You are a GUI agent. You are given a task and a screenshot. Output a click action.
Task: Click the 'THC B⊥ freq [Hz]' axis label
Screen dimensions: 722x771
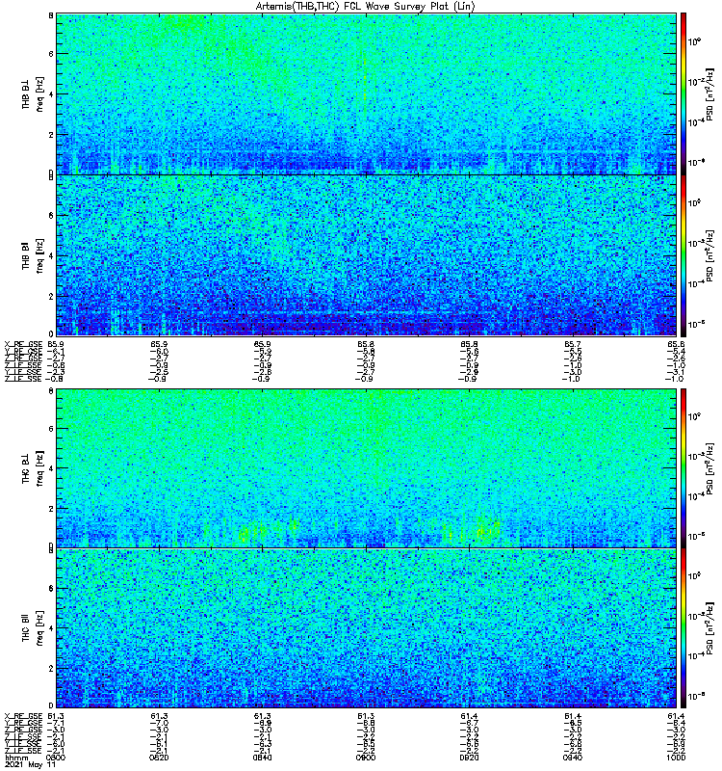point(33,467)
